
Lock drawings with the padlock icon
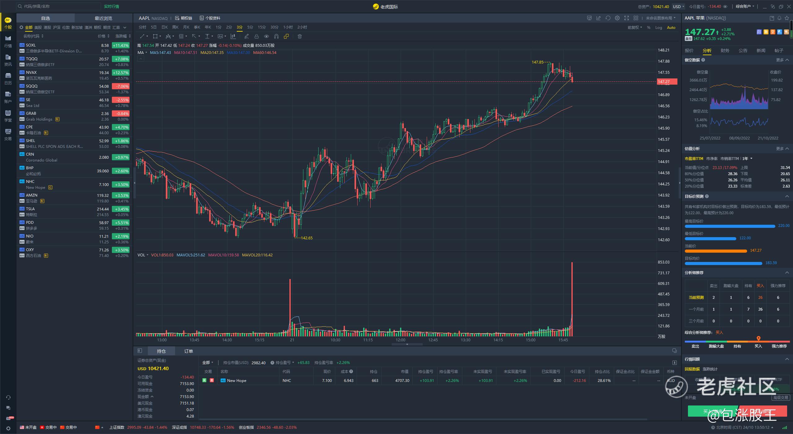tap(256, 37)
